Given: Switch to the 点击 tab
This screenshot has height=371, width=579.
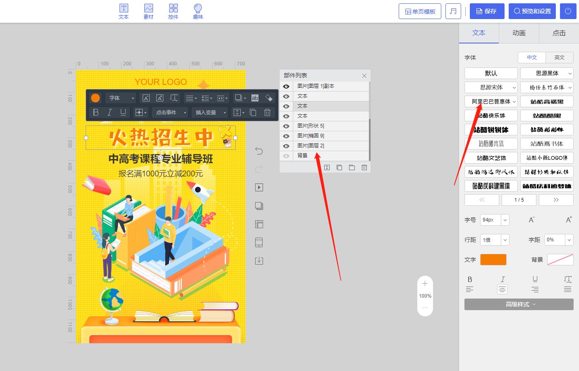Looking at the screenshot, I should tap(559, 33).
